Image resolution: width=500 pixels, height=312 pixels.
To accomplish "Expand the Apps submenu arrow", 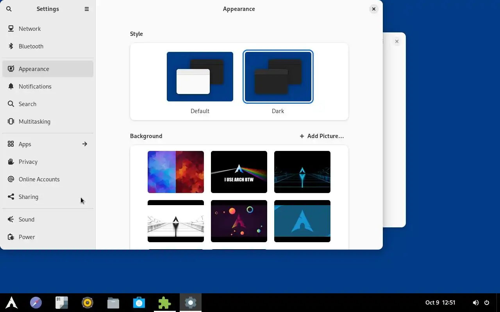I will point(85,144).
